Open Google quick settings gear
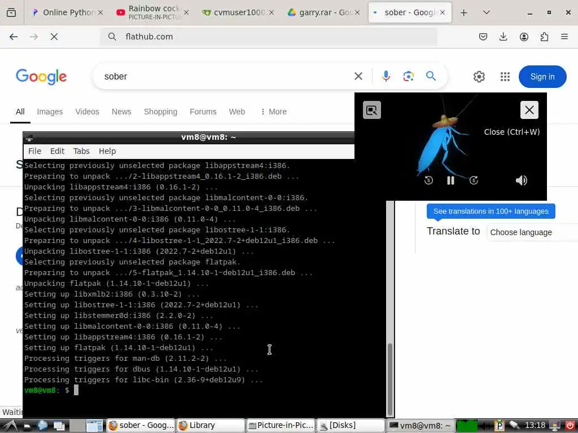The height and width of the screenshot is (433, 578). pyautogui.click(x=479, y=77)
